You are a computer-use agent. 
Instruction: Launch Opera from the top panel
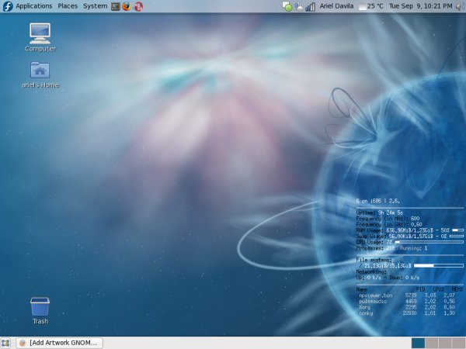pyautogui.click(x=138, y=6)
